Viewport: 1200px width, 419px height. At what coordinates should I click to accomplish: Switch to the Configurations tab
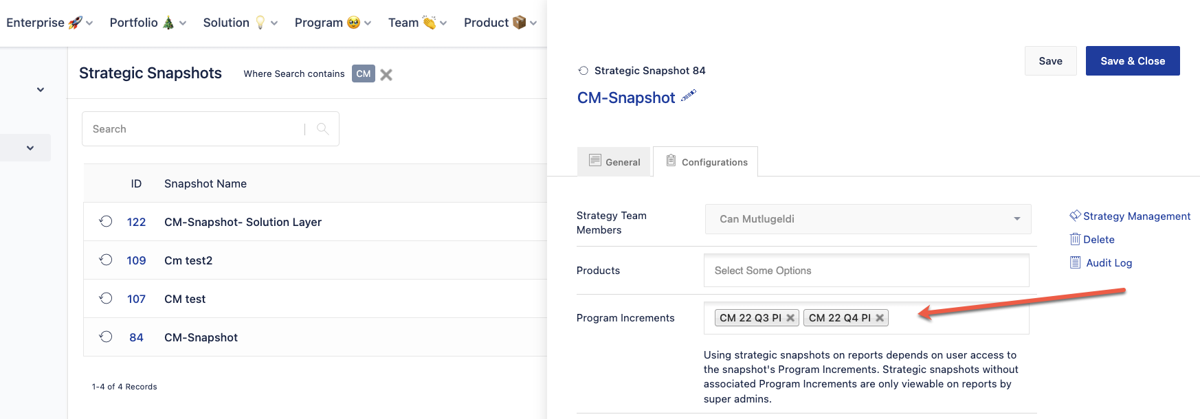pos(706,162)
